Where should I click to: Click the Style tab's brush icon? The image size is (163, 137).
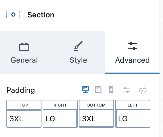click(78, 46)
